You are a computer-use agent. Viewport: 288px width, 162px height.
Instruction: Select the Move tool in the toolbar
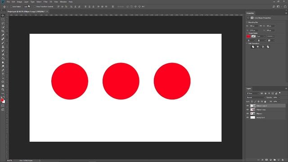(3, 15)
